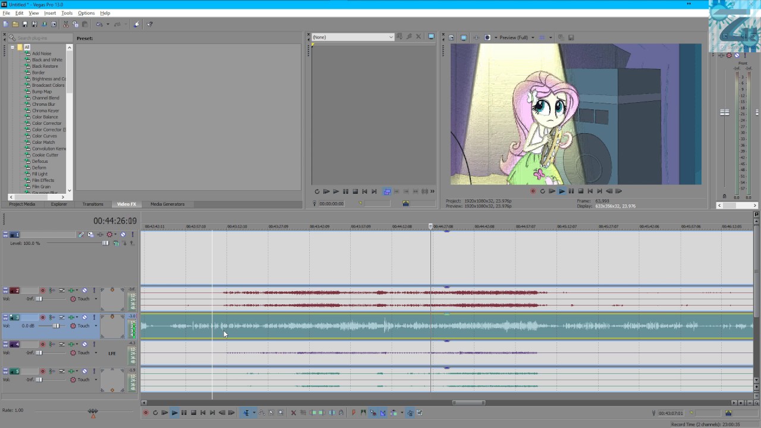Save project using the floppy disk icon
761x428 pixels.
point(24,24)
